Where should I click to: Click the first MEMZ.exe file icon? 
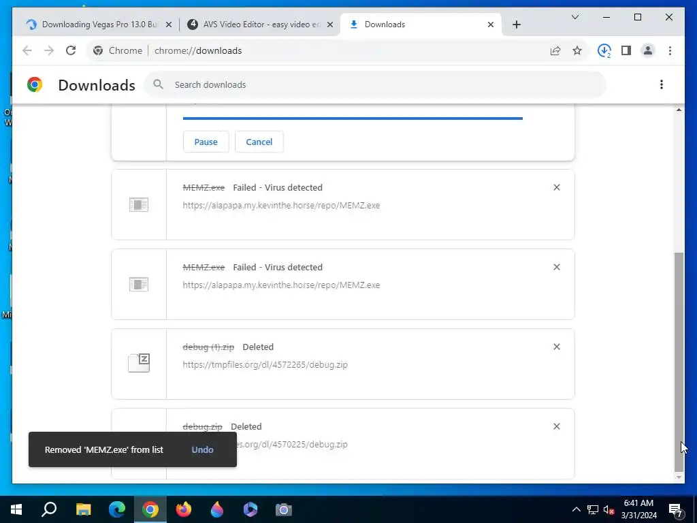[139, 204]
